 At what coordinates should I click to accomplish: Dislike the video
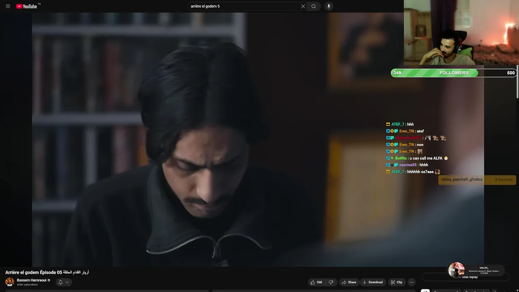click(331, 282)
